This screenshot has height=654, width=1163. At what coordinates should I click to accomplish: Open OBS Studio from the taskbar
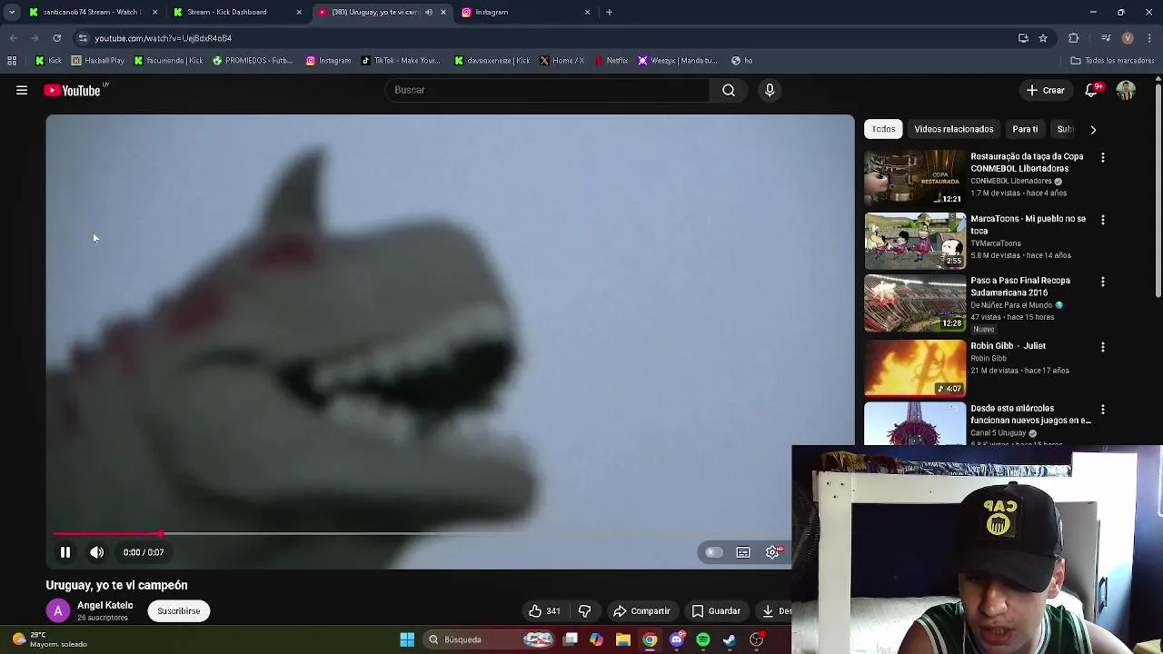pyautogui.click(x=756, y=639)
